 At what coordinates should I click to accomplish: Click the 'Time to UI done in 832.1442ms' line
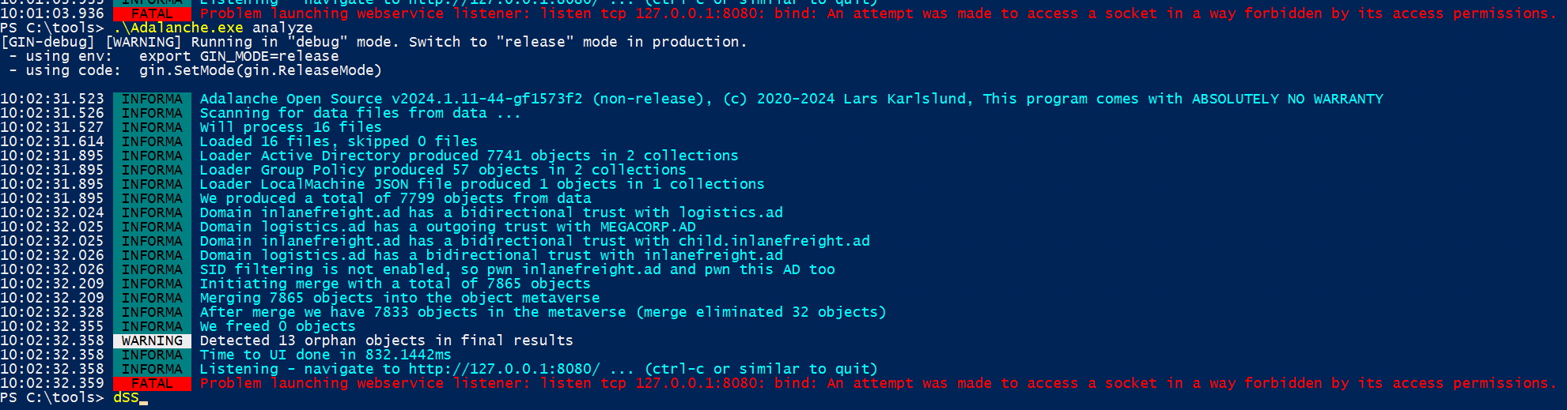[x=325, y=355]
